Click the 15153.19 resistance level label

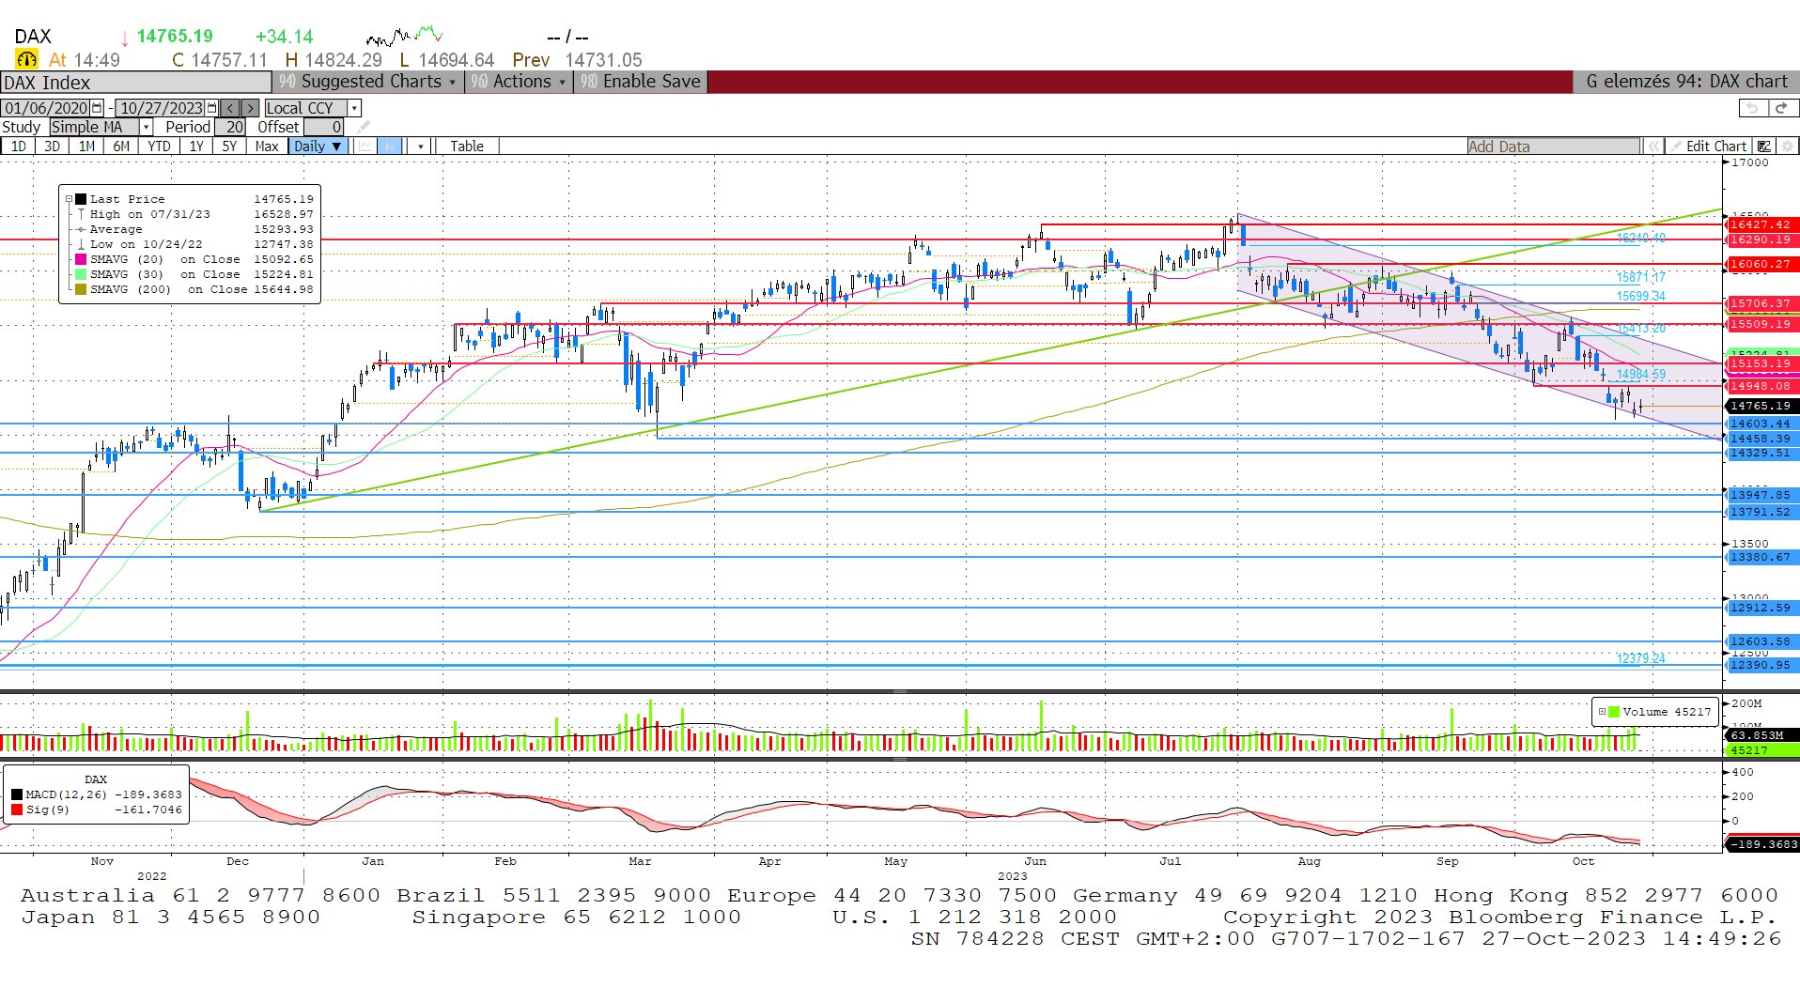click(1761, 363)
